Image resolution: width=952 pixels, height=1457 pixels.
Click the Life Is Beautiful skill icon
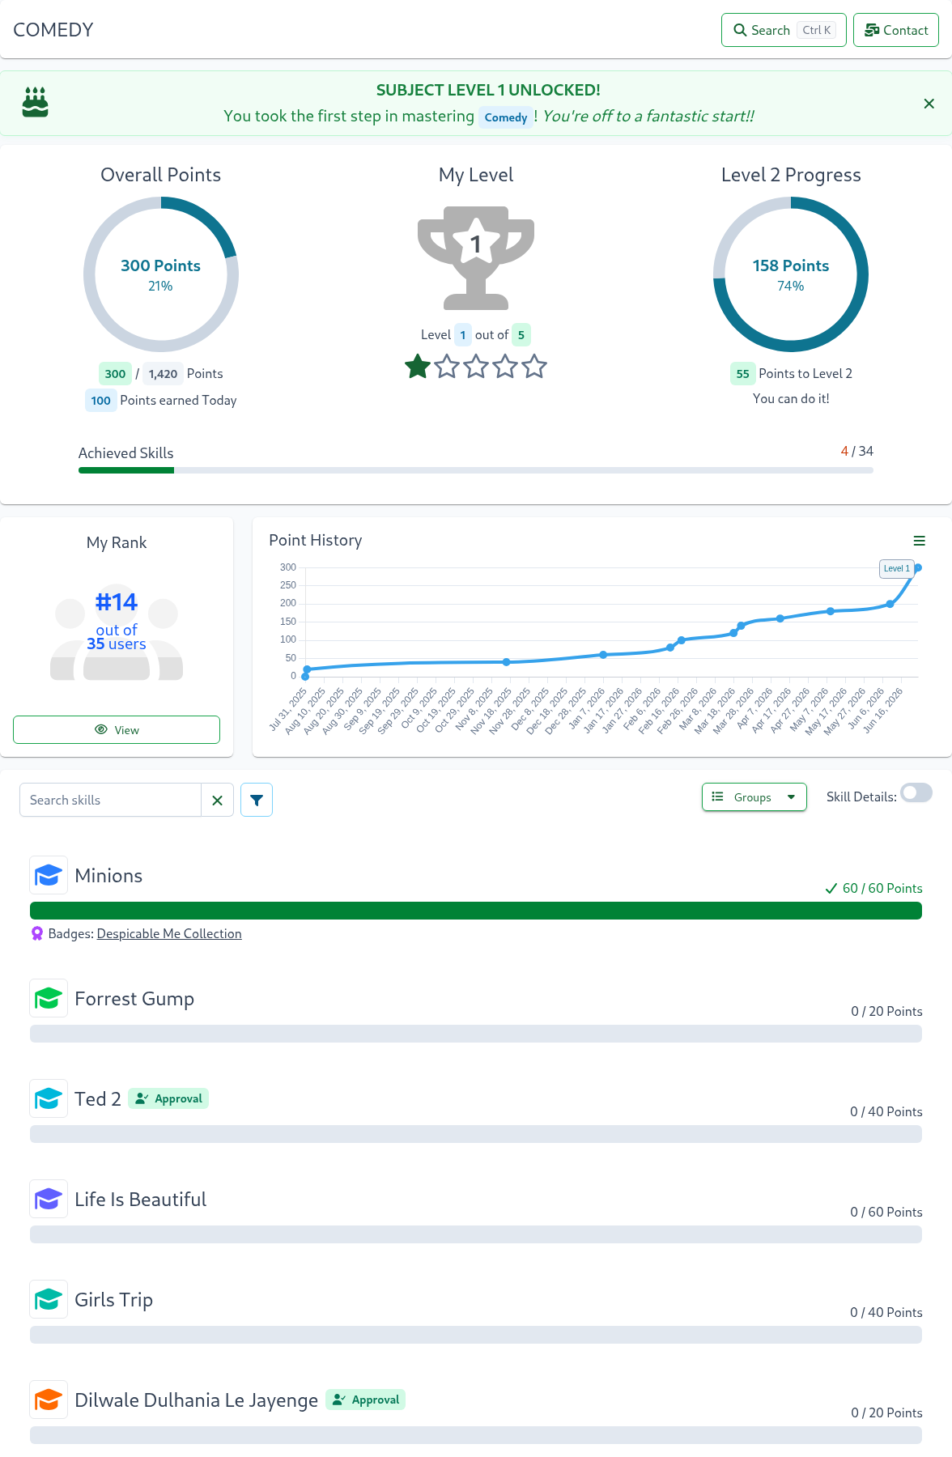[49, 1199]
